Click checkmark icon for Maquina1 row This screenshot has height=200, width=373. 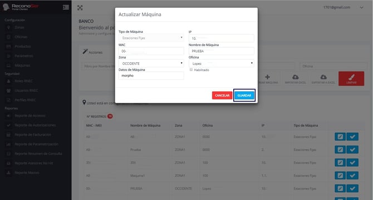tap(352, 176)
